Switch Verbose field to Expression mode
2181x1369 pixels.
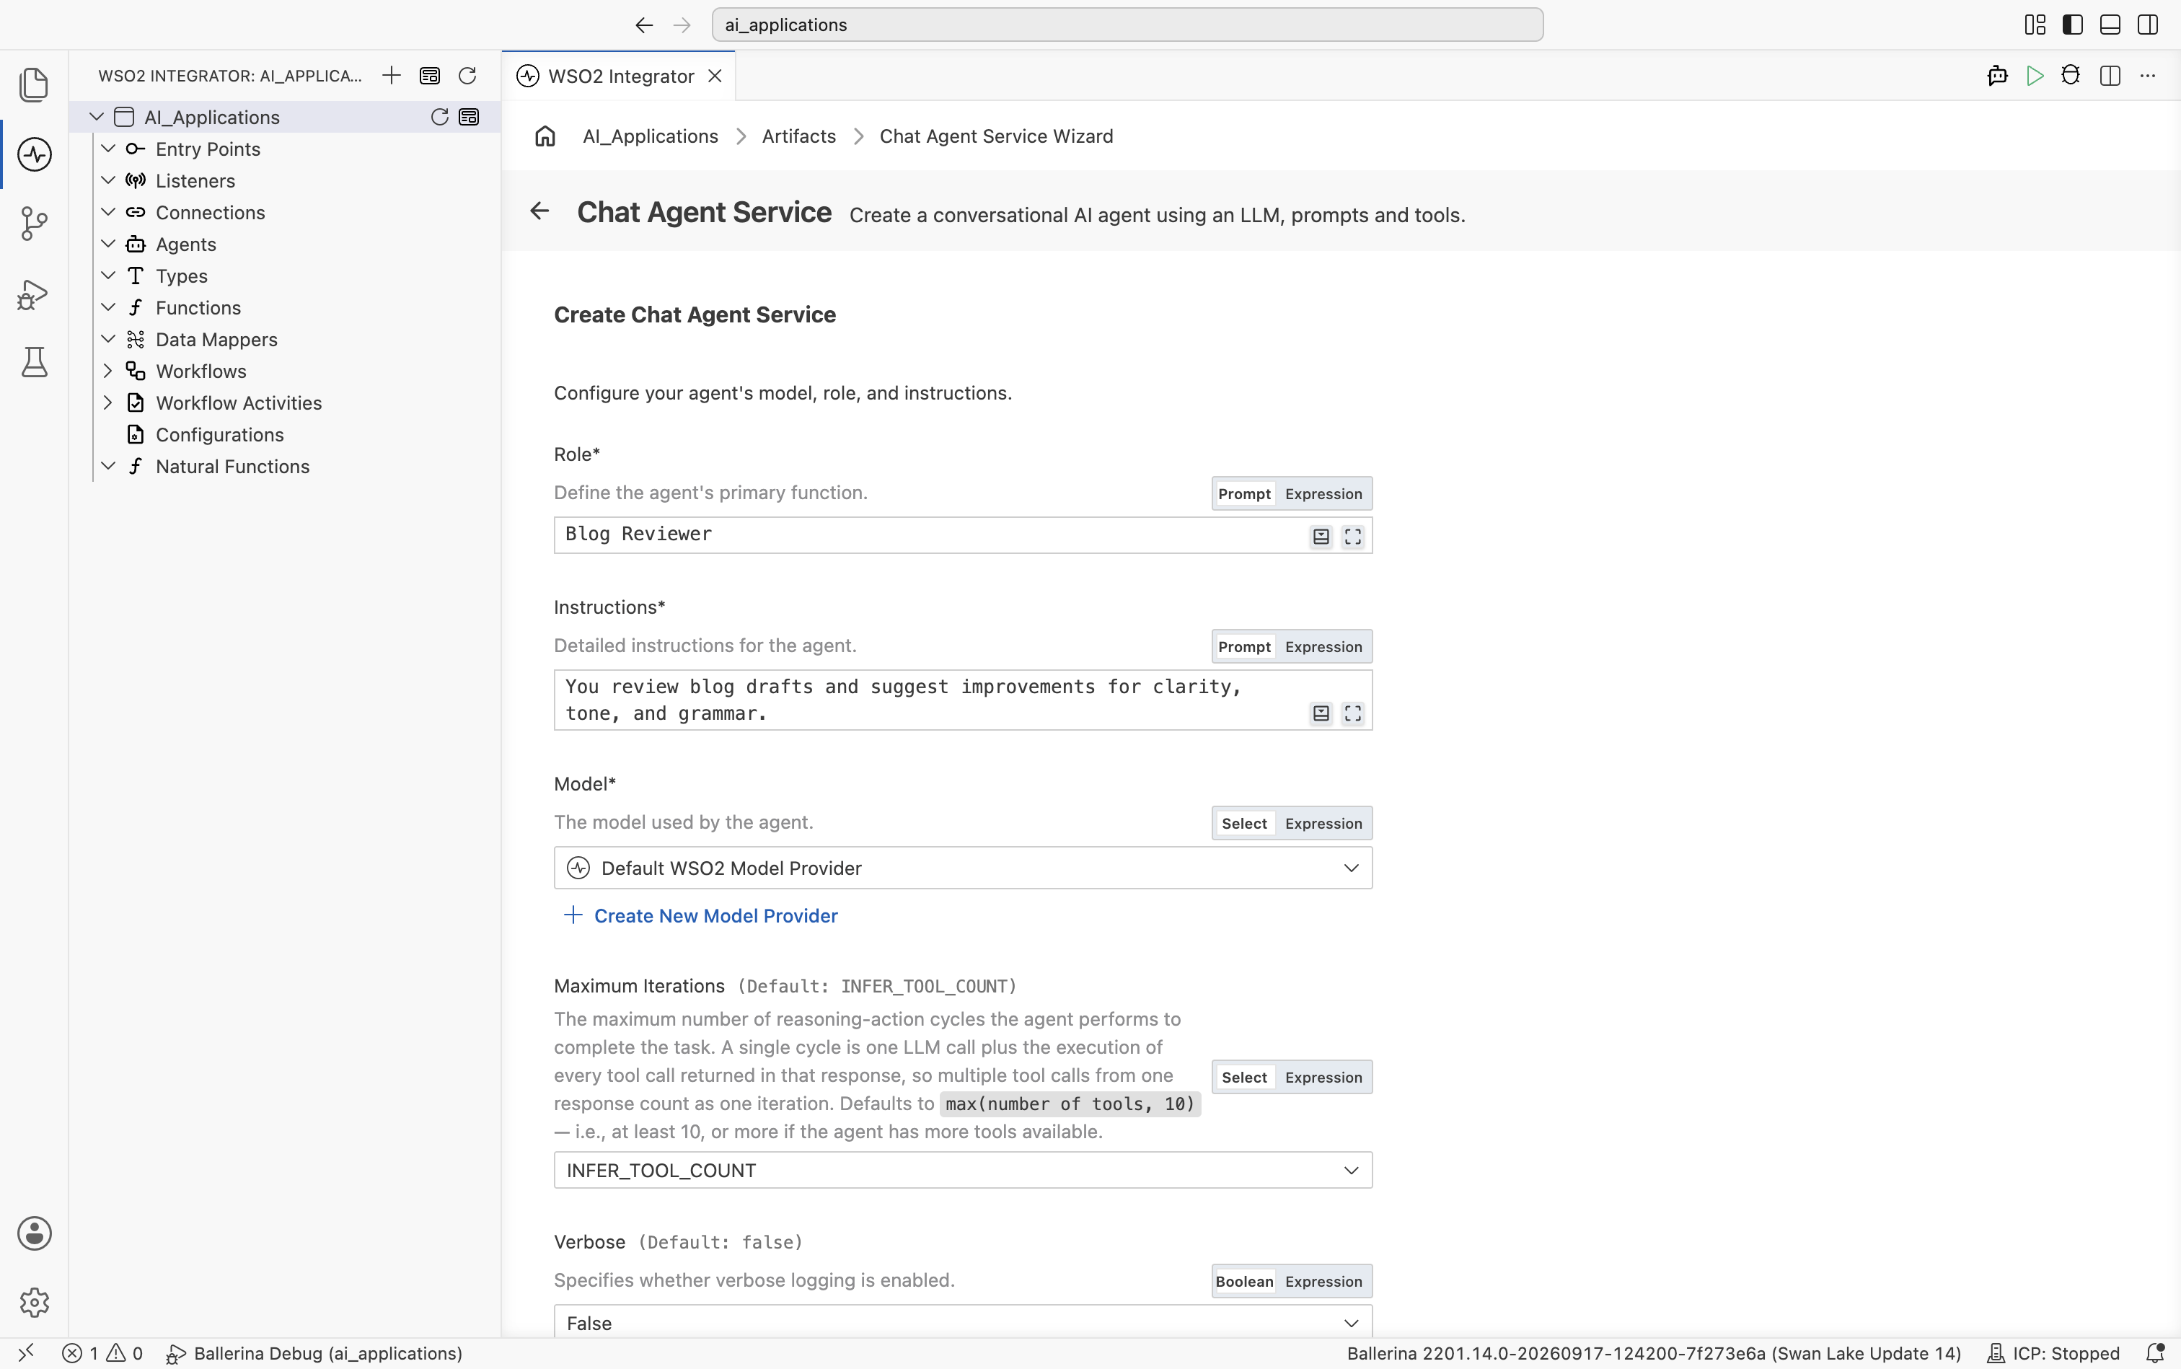pyautogui.click(x=1323, y=1281)
